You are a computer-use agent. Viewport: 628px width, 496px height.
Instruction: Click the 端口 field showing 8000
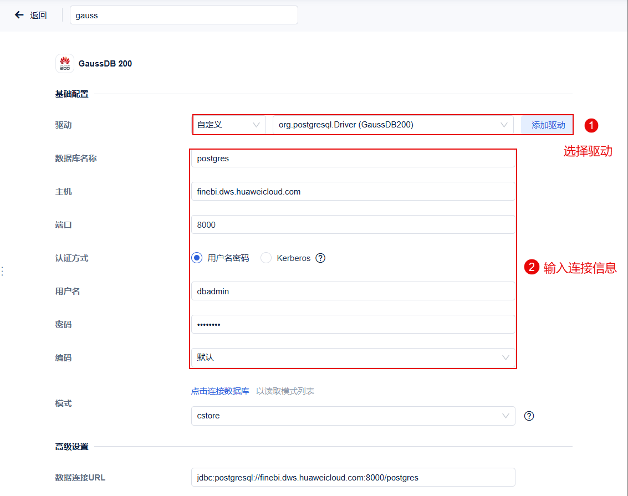(x=353, y=225)
